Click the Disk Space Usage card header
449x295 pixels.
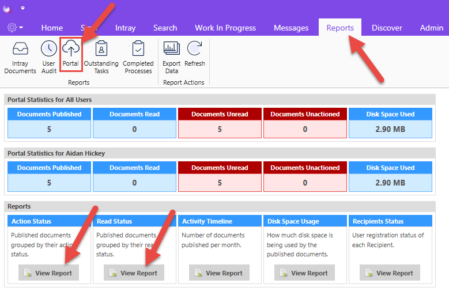pos(305,221)
